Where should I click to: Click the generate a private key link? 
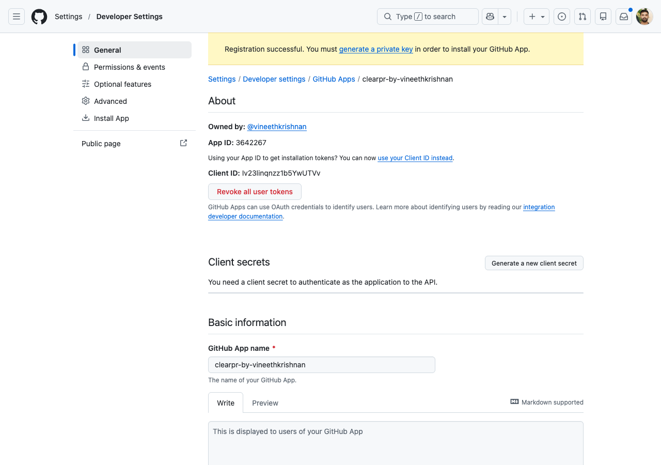pyautogui.click(x=376, y=49)
